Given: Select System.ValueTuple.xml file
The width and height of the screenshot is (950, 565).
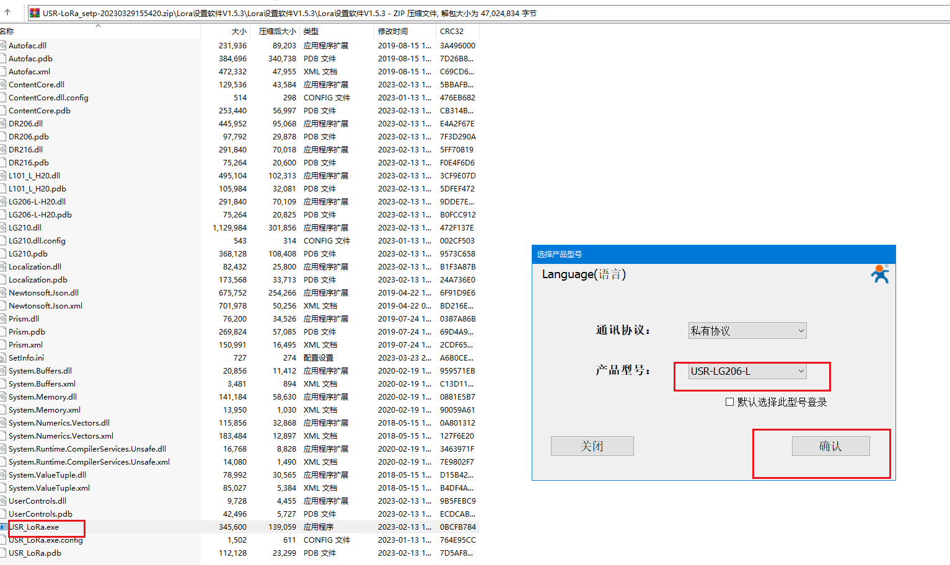Looking at the screenshot, I should pyautogui.click(x=49, y=488).
